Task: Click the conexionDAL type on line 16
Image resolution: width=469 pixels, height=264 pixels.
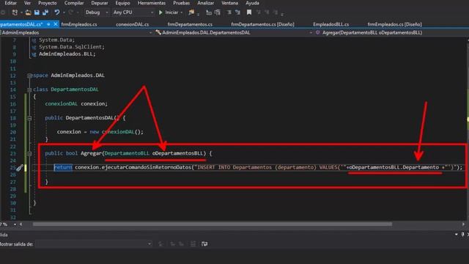Action: pyautogui.click(x=62, y=104)
